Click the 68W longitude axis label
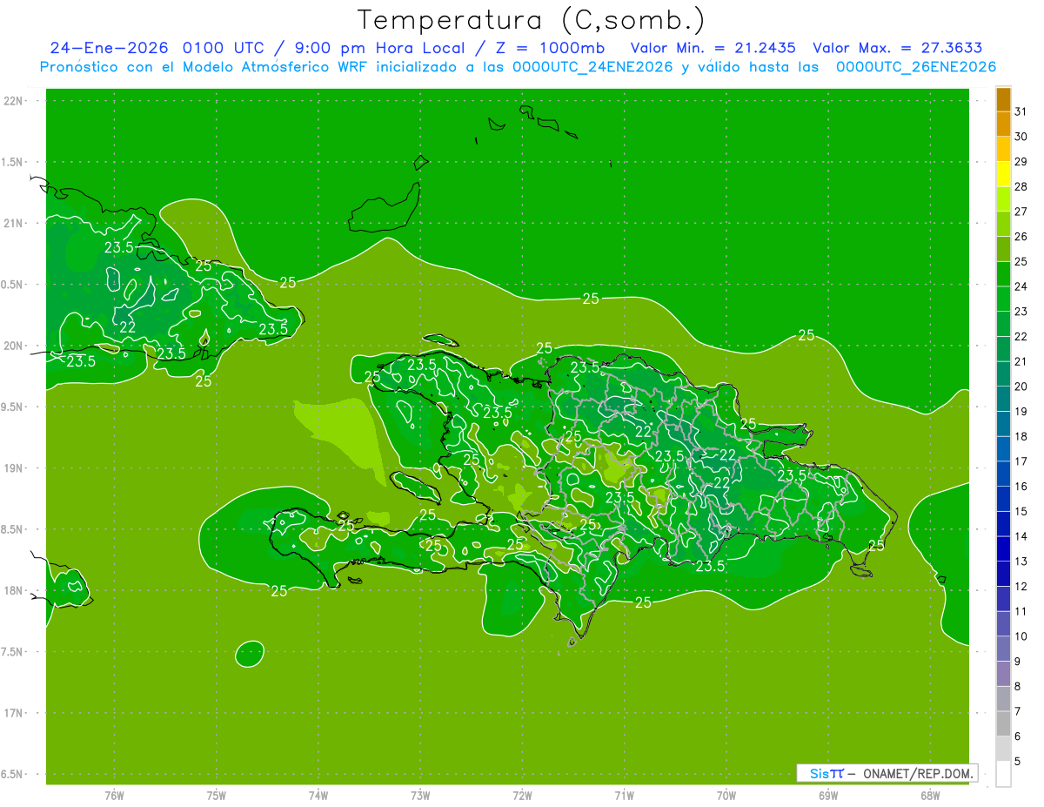Viewport: 1044px width, 807px height. (x=929, y=796)
